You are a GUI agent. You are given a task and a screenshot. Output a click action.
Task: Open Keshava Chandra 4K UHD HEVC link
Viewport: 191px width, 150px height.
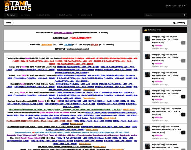[88, 101]
